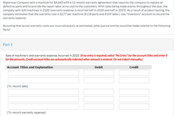
Task: Click first account title field for warranty expense entry
Action: tap(43, 92)
